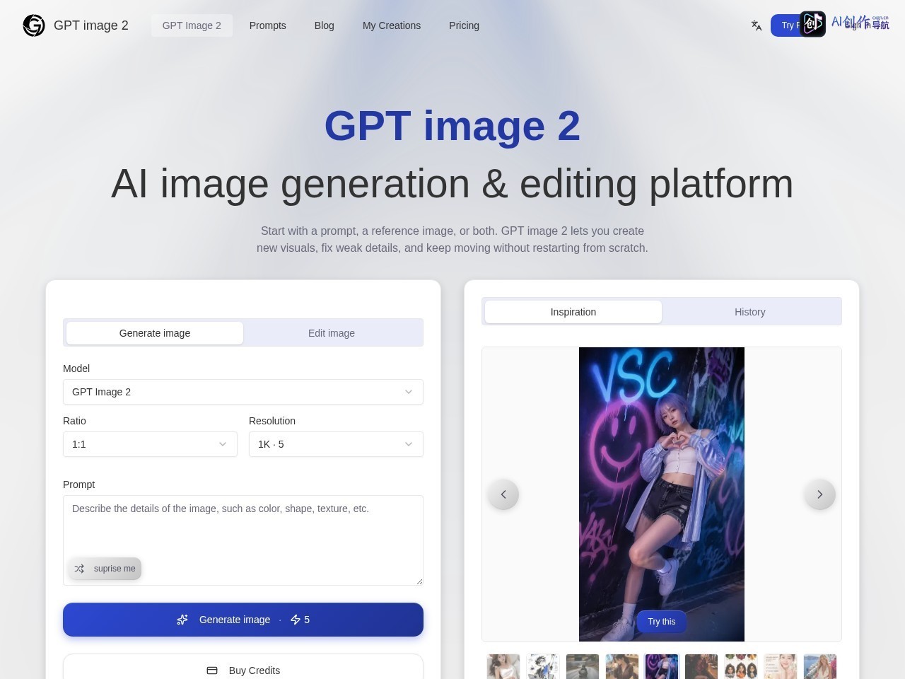905x679 pixels.
Task: Click the 'Ratio' field label
Action: click(74, 421)
